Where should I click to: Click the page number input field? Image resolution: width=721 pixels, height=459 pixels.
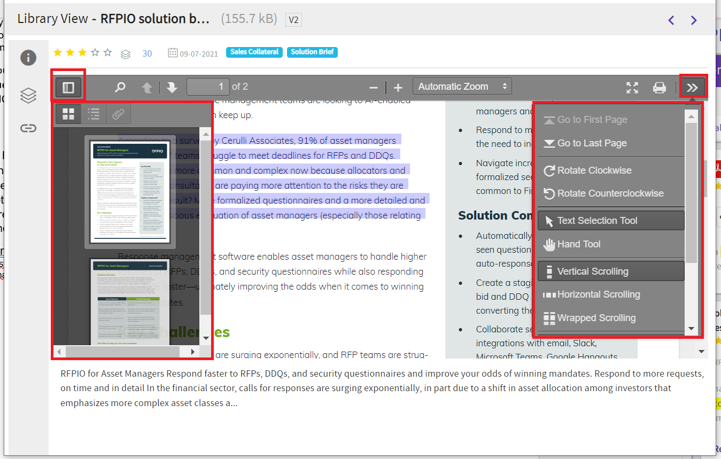pos(208,87)
